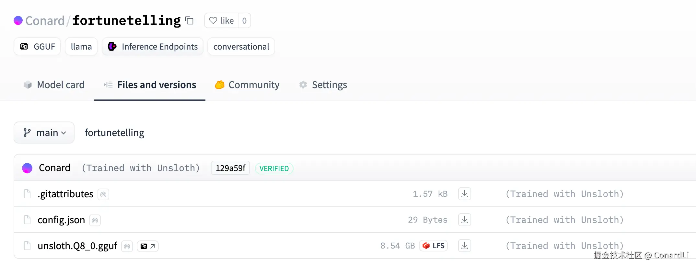This screenshot has height=267, width=696.
Task: Download the config.json file
Action: [464, 220]
